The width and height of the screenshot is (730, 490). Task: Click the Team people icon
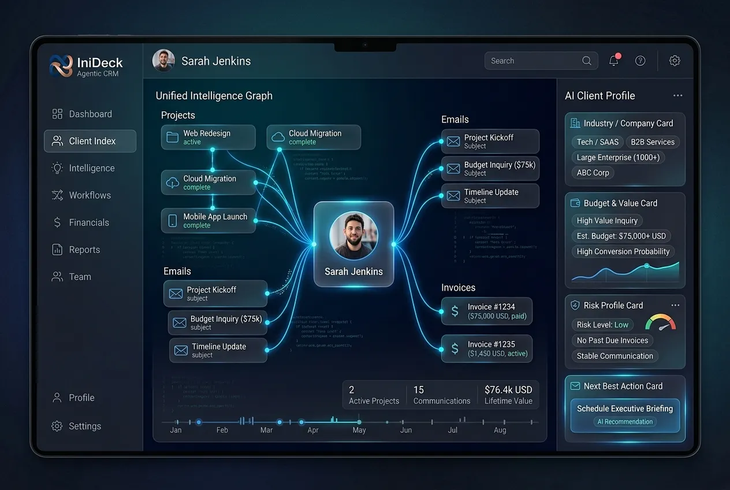click(x=57, y=277)
